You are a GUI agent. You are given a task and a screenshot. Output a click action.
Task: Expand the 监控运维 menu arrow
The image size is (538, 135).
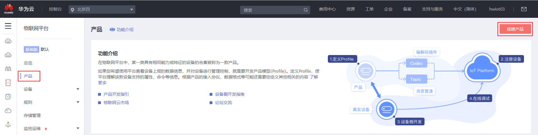pyautogui.click(x=78, y=128)
